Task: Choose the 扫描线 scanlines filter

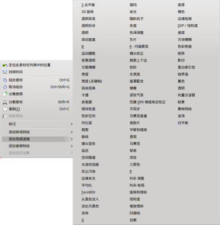Action: [135, 213]
